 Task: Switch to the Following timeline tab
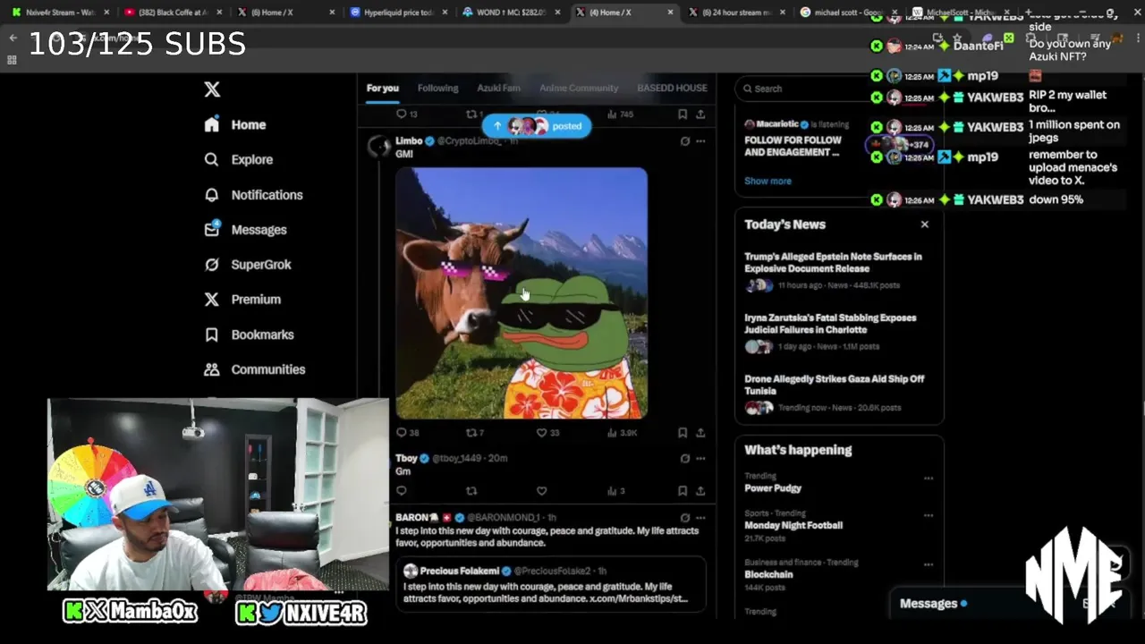click(x=437, y=88)
